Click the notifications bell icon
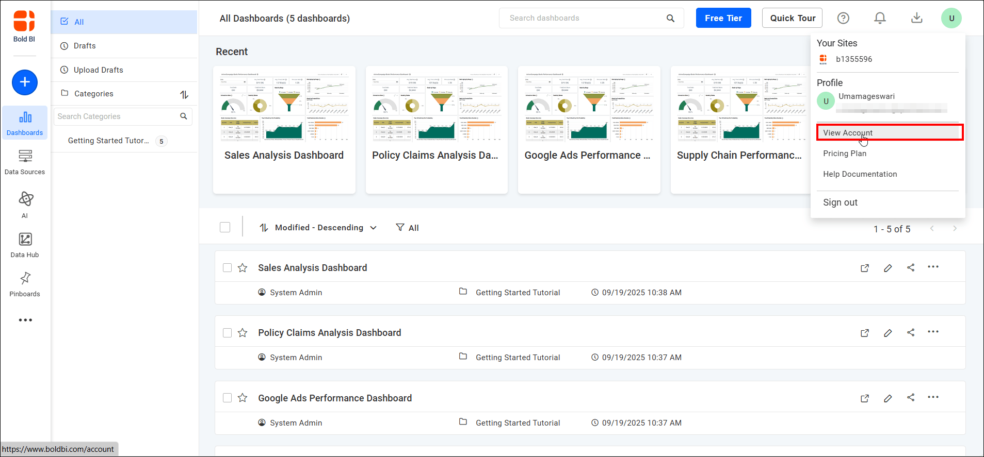The width and height of the screenshot is (984, 457). pyautogui.click(x=880, y=18)
